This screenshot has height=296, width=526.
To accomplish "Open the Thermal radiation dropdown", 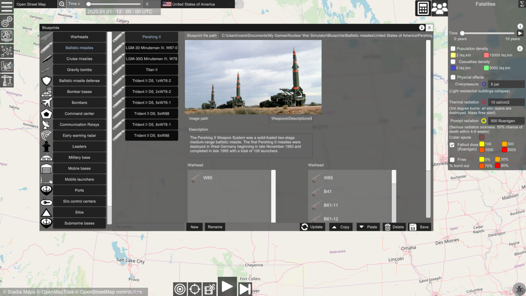I will coord(506,102).
